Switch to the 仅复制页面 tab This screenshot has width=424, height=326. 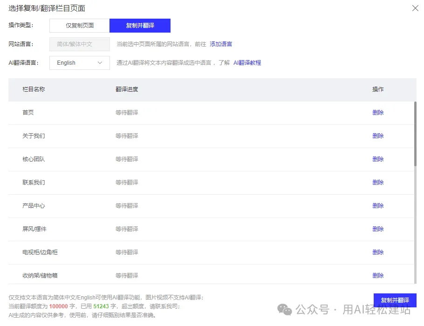pyautogui.click(x=79, y=26)
